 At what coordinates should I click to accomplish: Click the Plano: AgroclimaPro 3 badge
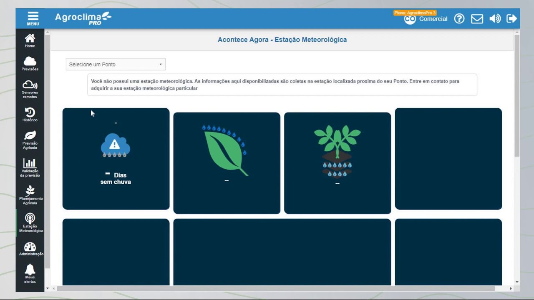415,13
